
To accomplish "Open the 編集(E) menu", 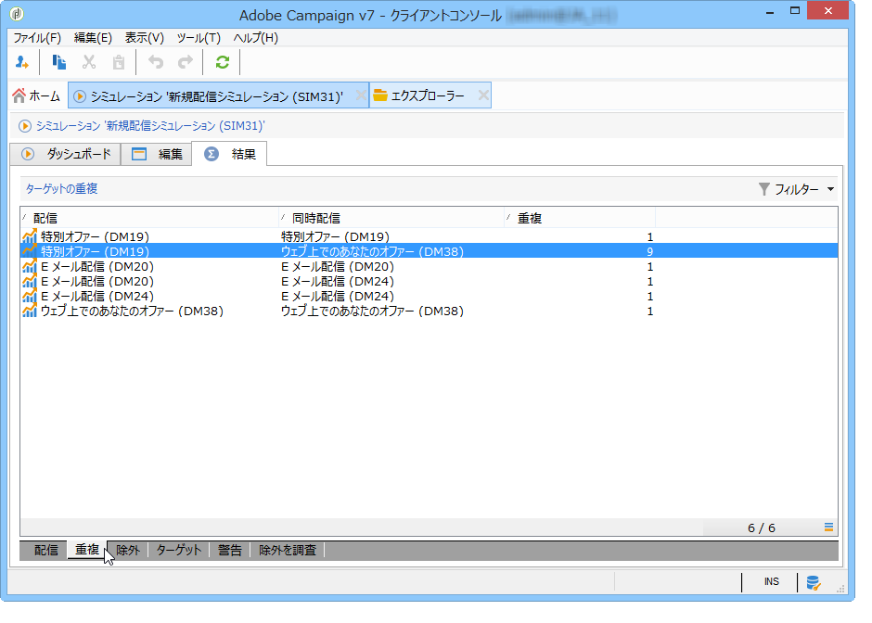I will click(93, 38).
